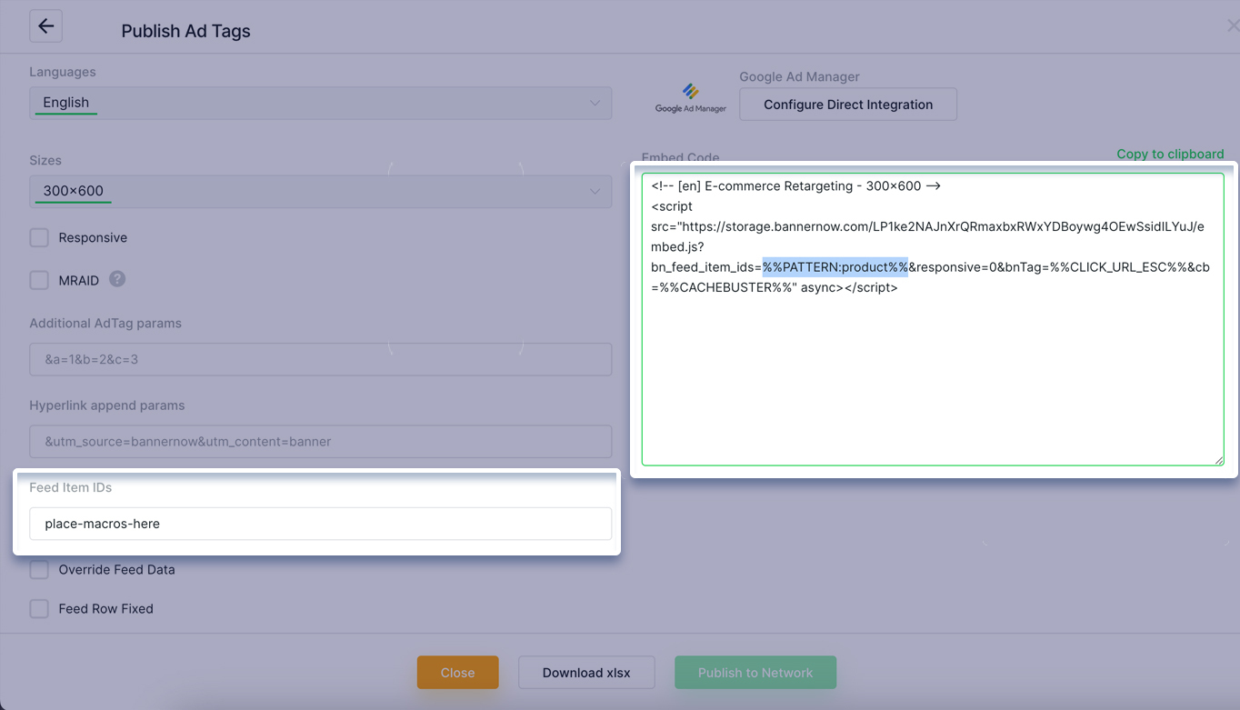The image size is (1240, 710).
Task: Expand the Sizes dropdown showing 300×600
Action: (x=320, y=191)
